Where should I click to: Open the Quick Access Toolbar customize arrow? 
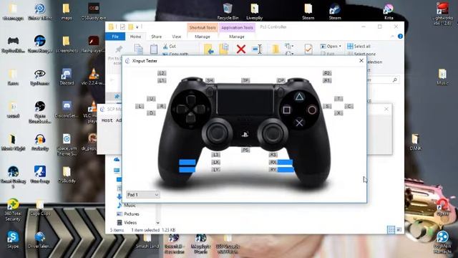pos(137,27)
